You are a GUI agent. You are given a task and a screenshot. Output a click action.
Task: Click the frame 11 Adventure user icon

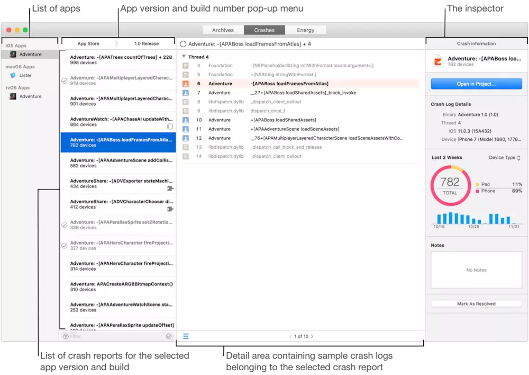pos(186,129)
